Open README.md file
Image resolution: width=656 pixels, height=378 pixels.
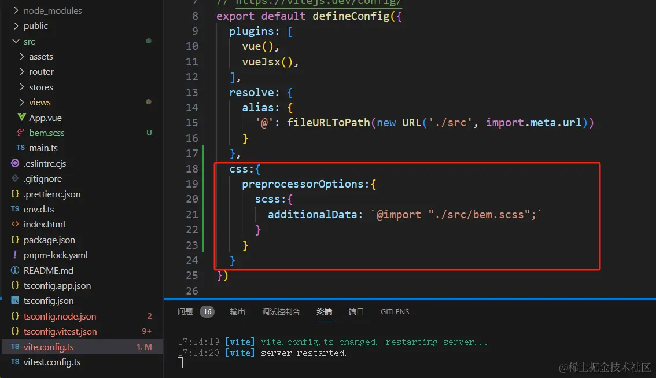tap(49, 270)
